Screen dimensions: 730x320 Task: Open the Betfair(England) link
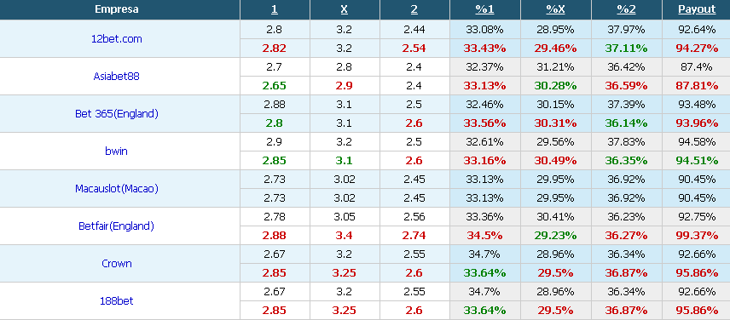116,226
